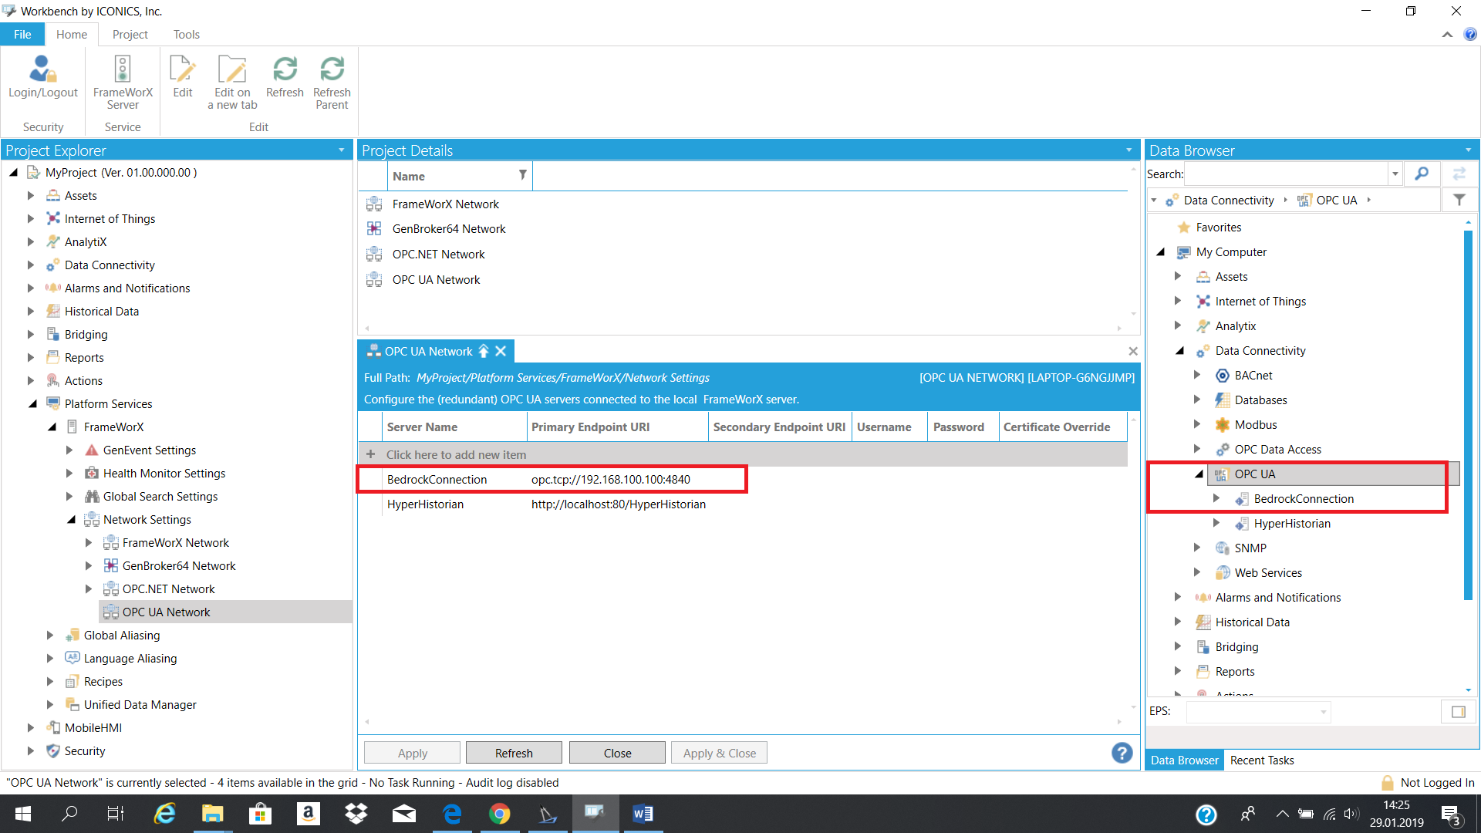Click the Edit ribbon icon
1481x833 pixels.
183,78
